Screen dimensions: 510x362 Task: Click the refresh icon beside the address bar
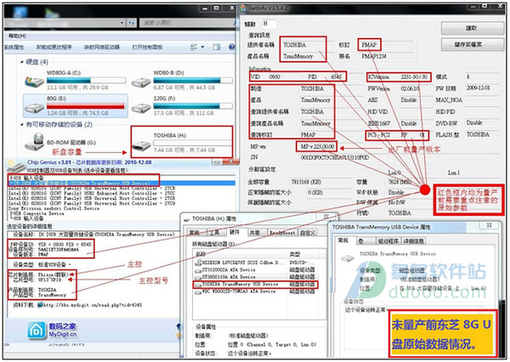[x=131, y=23]
